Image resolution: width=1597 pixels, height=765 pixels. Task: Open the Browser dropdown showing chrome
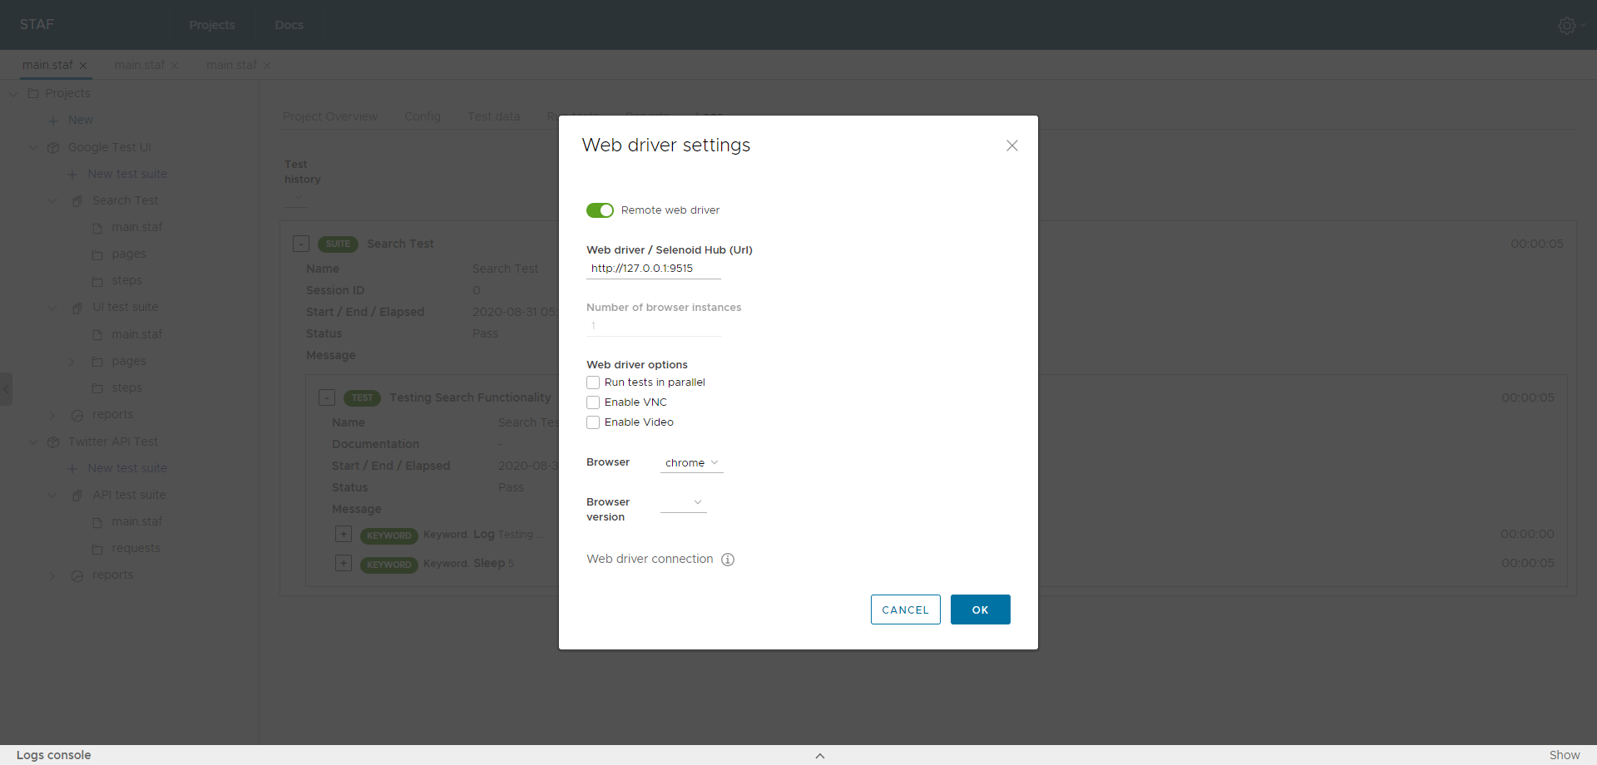(x=691, y=463)
